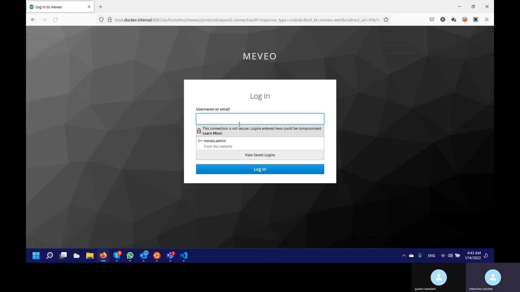Open the orange striped extension icon
Image resolution: width=520 pixels, height=292 pixels.
pos(465,19)
